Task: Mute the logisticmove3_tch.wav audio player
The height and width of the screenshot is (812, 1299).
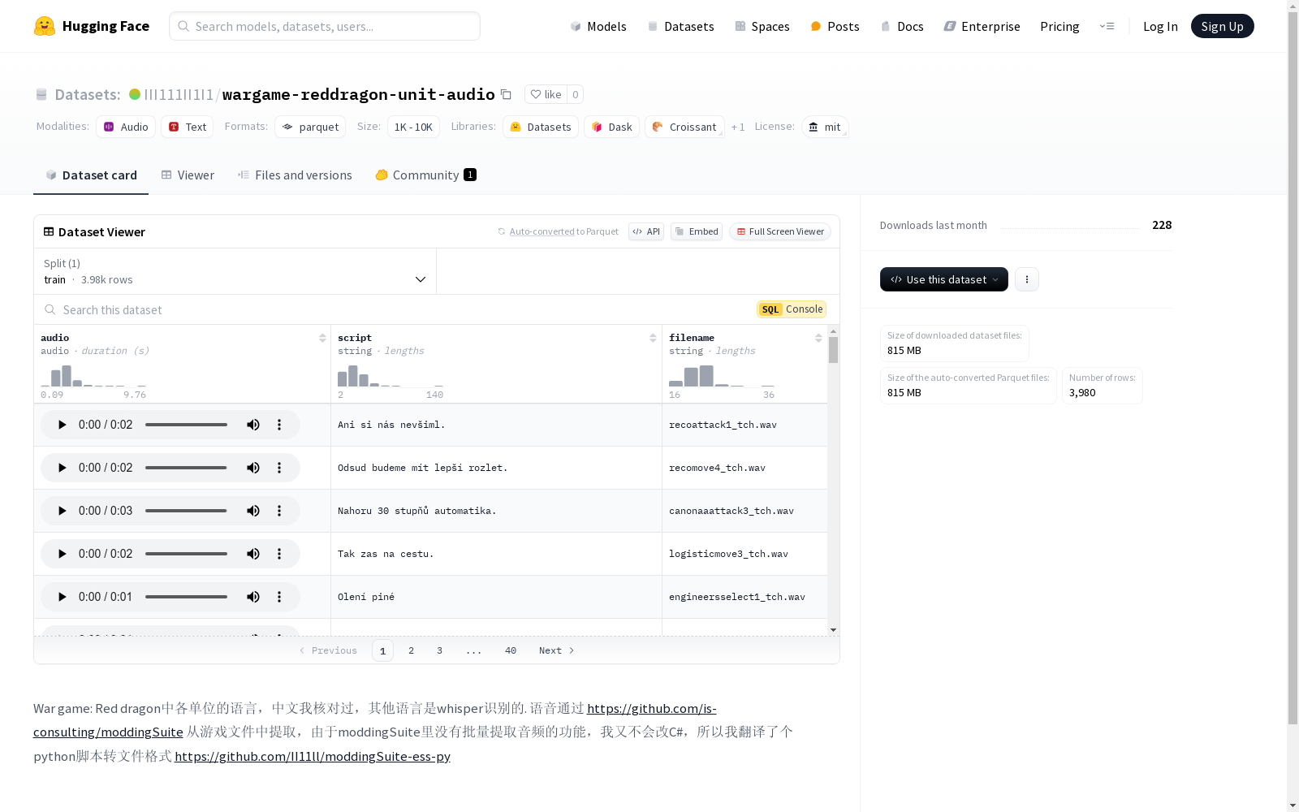Action: tap(253, 554)
